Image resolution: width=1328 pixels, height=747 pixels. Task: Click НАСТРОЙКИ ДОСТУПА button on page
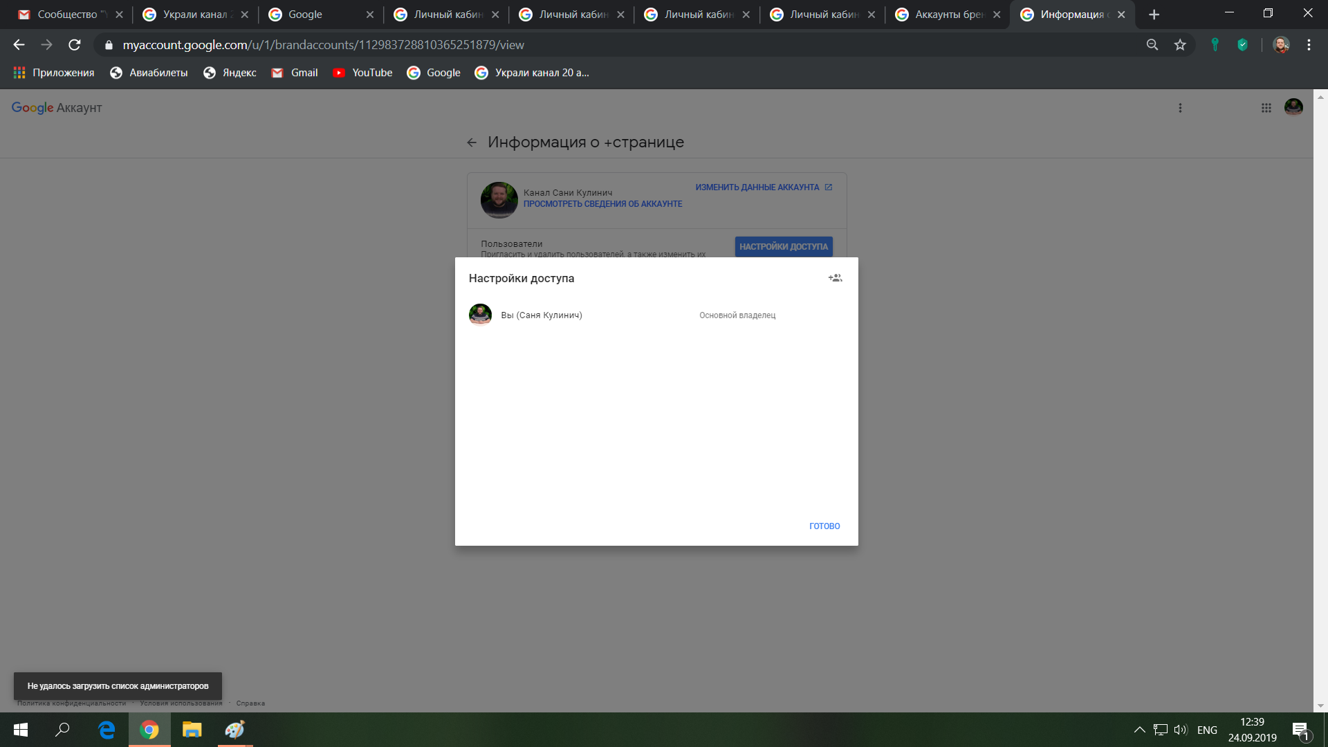(784, 246)
